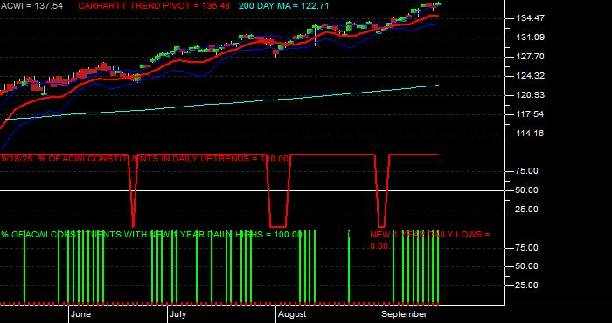Click the 200 DAY MA = 122.71 label

(x=284, y=6)
